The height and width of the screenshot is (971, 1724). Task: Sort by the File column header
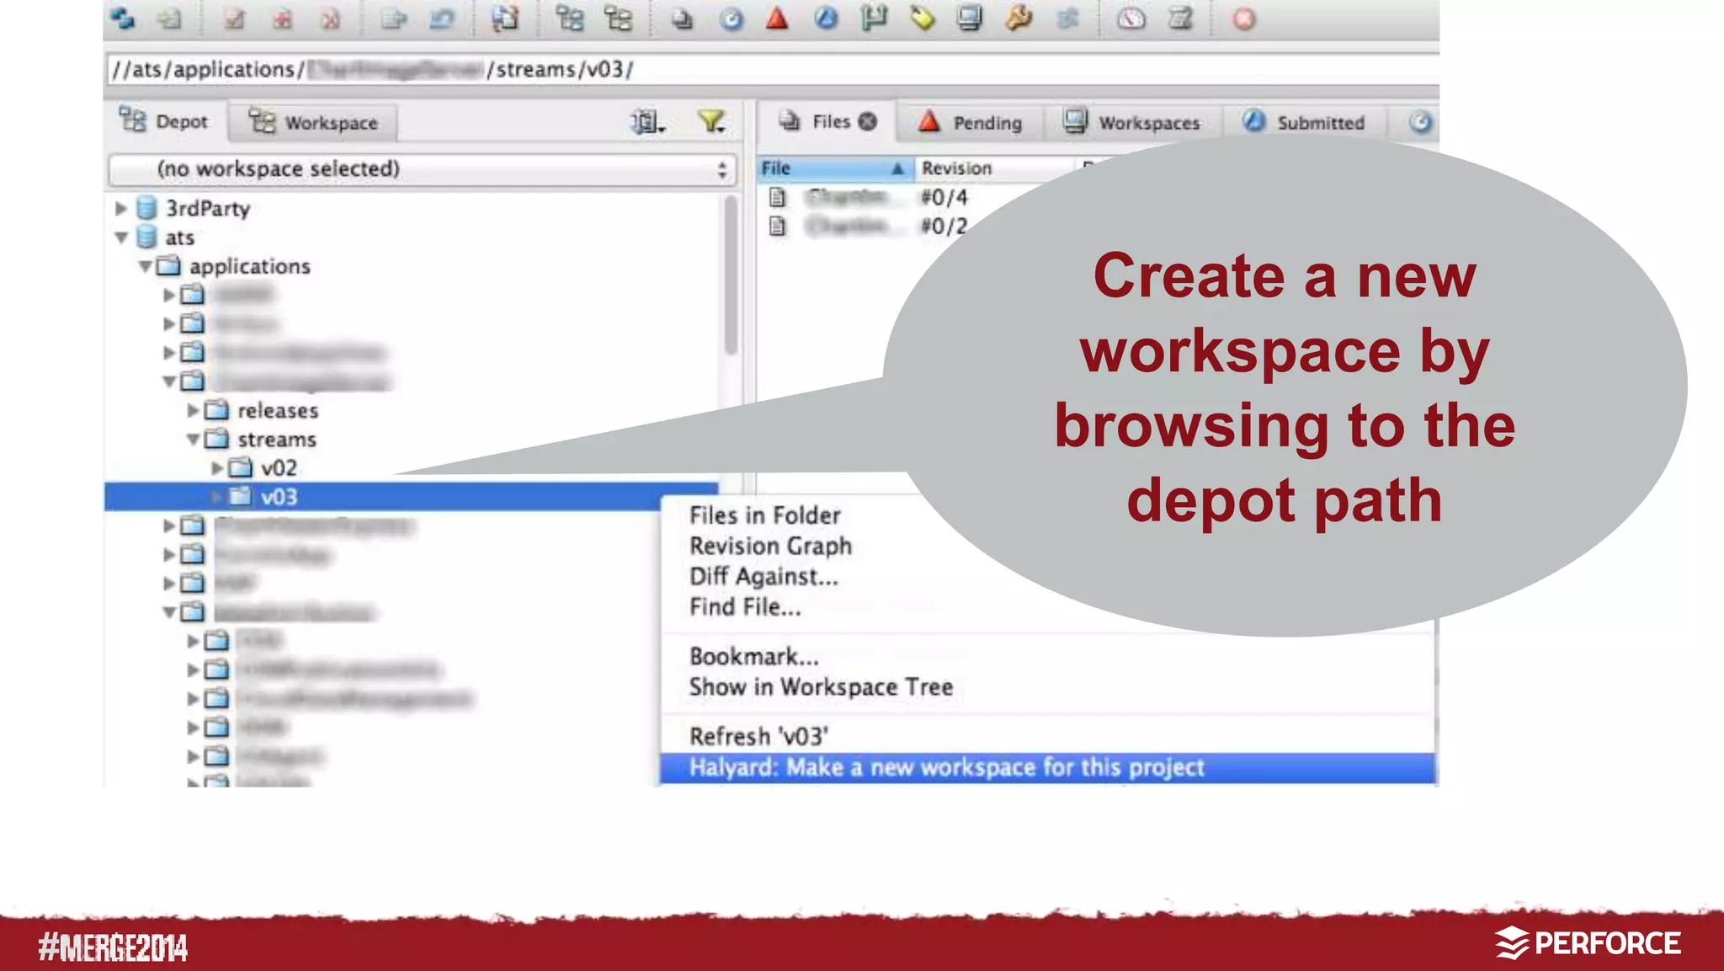tap(835, 168)
